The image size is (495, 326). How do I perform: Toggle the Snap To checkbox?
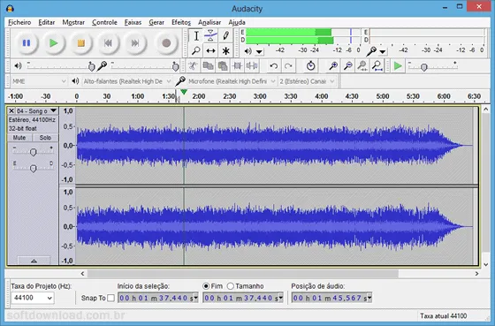click(x=110, y=298)
